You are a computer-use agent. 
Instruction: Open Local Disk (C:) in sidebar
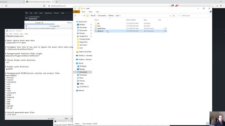pos(84,87)
